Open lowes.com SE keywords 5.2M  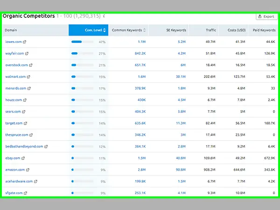(x=182, y=42)
